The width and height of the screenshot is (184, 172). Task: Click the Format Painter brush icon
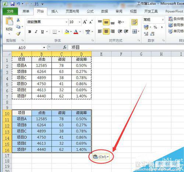[18, 33]
